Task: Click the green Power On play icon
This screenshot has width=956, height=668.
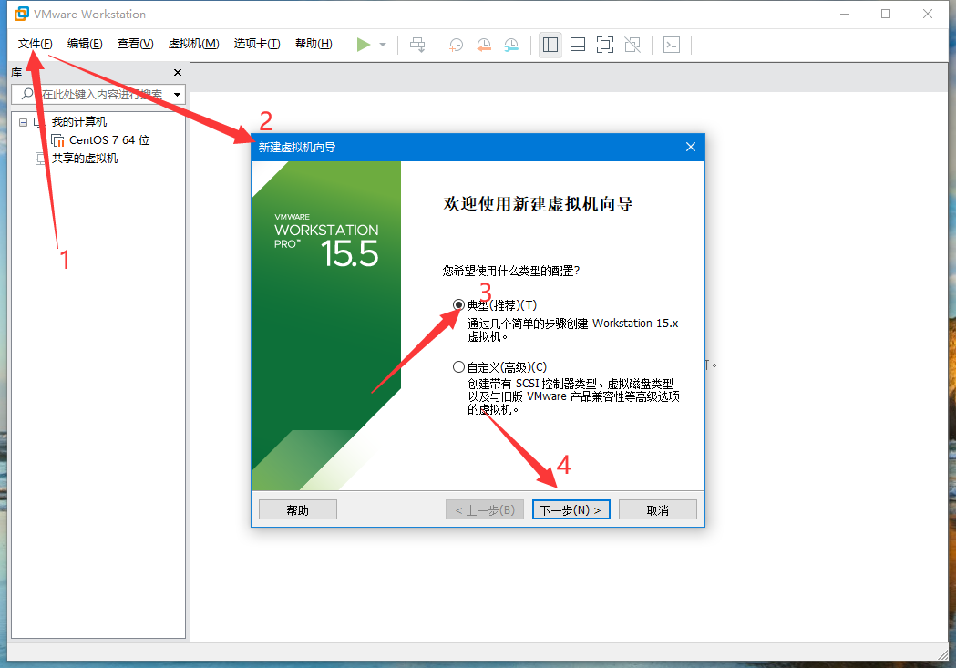Action: coord(364,45)
